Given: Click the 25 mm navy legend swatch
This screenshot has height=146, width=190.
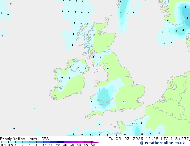Looking at the screenshot, I should click(60, 142).
